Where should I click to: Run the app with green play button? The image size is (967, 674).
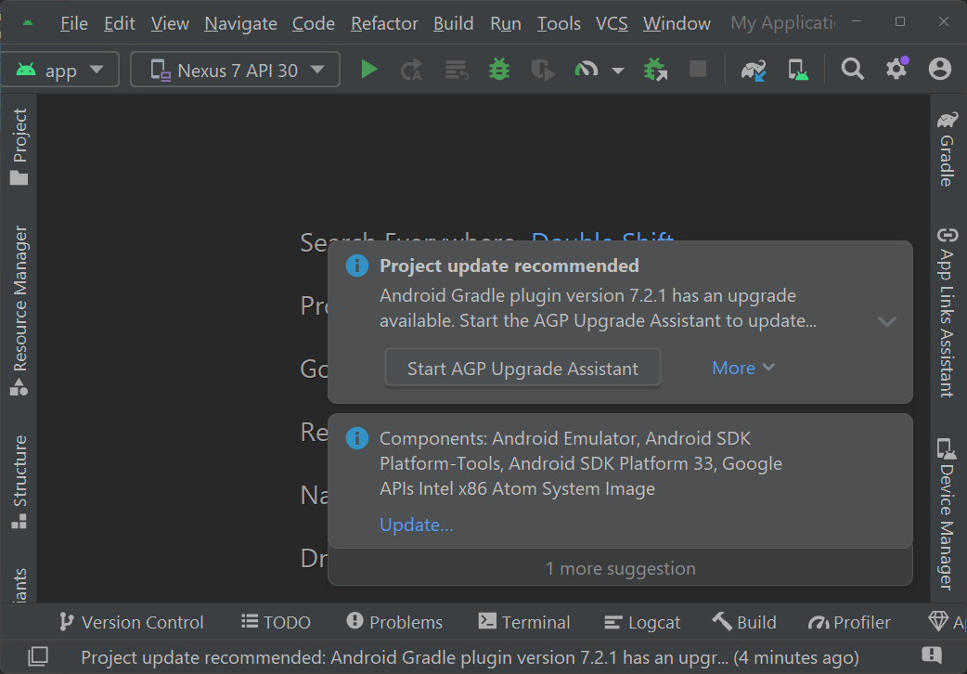tap(368, 69)
